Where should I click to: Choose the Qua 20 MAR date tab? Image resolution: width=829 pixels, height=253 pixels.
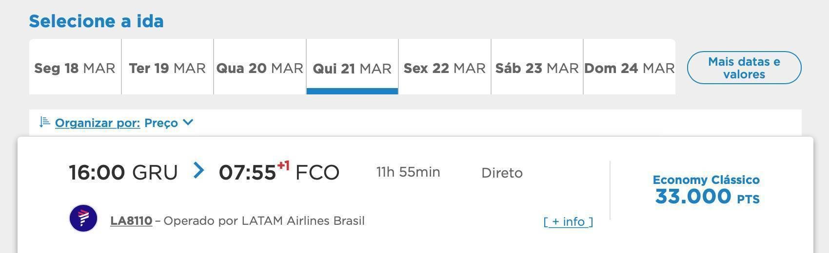[260, 67]
